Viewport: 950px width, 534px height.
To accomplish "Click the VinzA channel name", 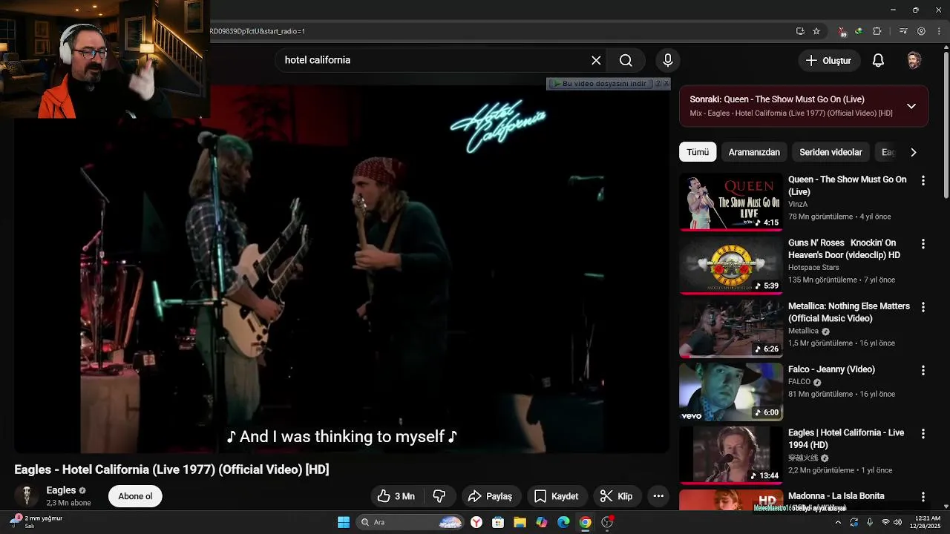I will pyautogui.click(x=798, y=204).
